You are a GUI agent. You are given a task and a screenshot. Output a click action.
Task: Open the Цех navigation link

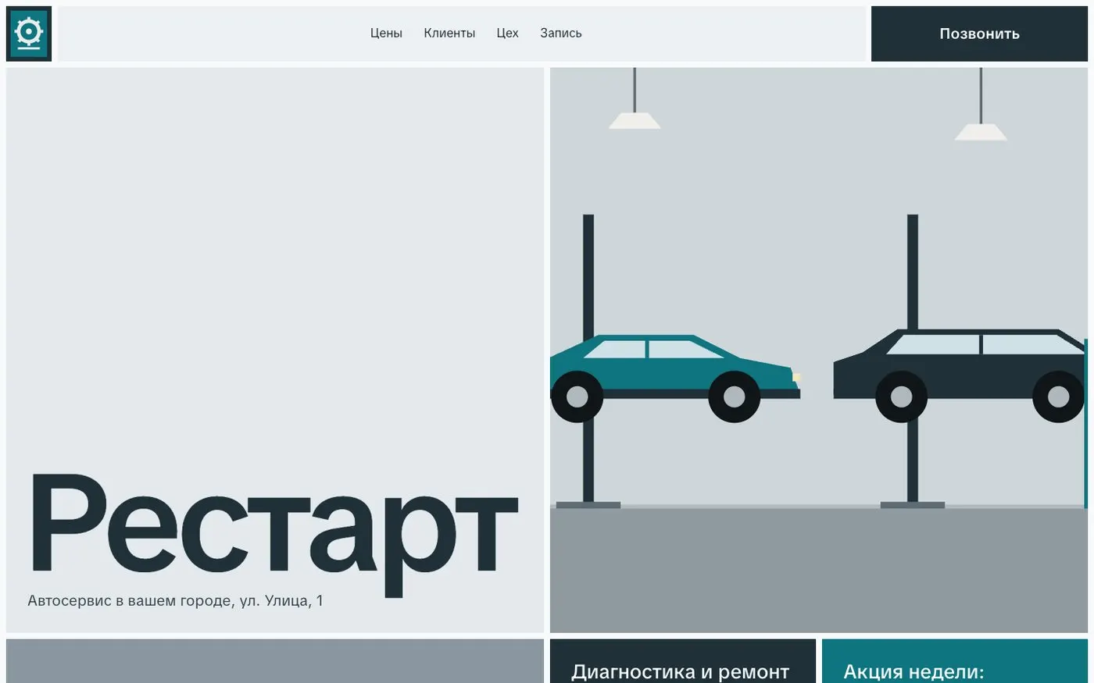pyautogui.click(x=507, y=34)
